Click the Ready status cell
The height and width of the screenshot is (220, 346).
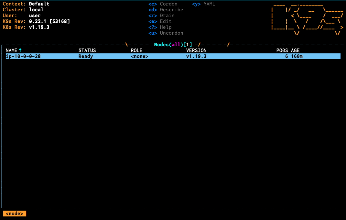[86, 56]
